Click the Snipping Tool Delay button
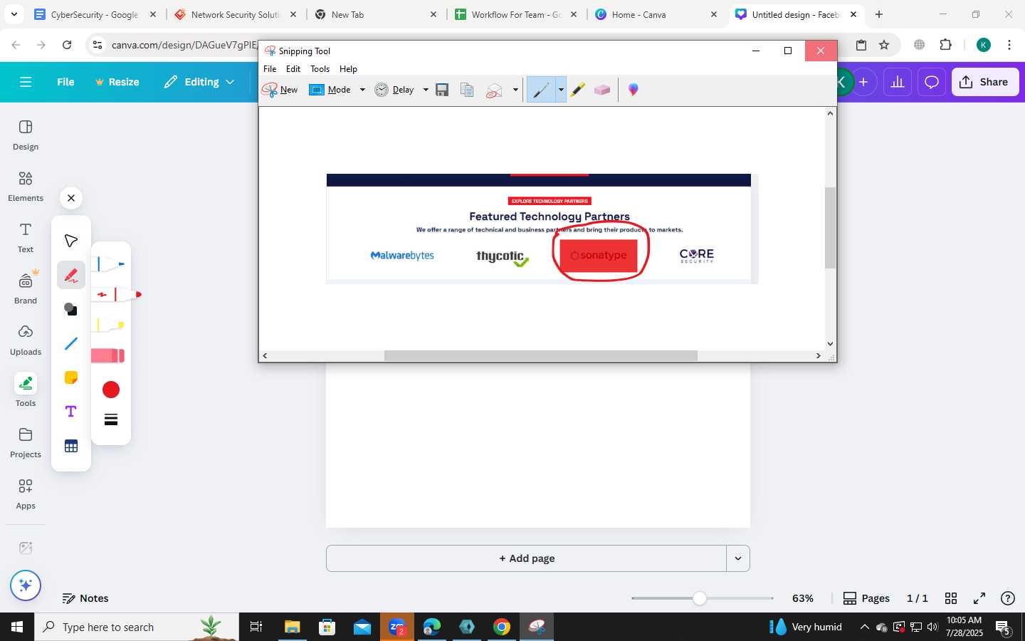Viewport: 1025px width, 641px height. (x=395, y=90)
